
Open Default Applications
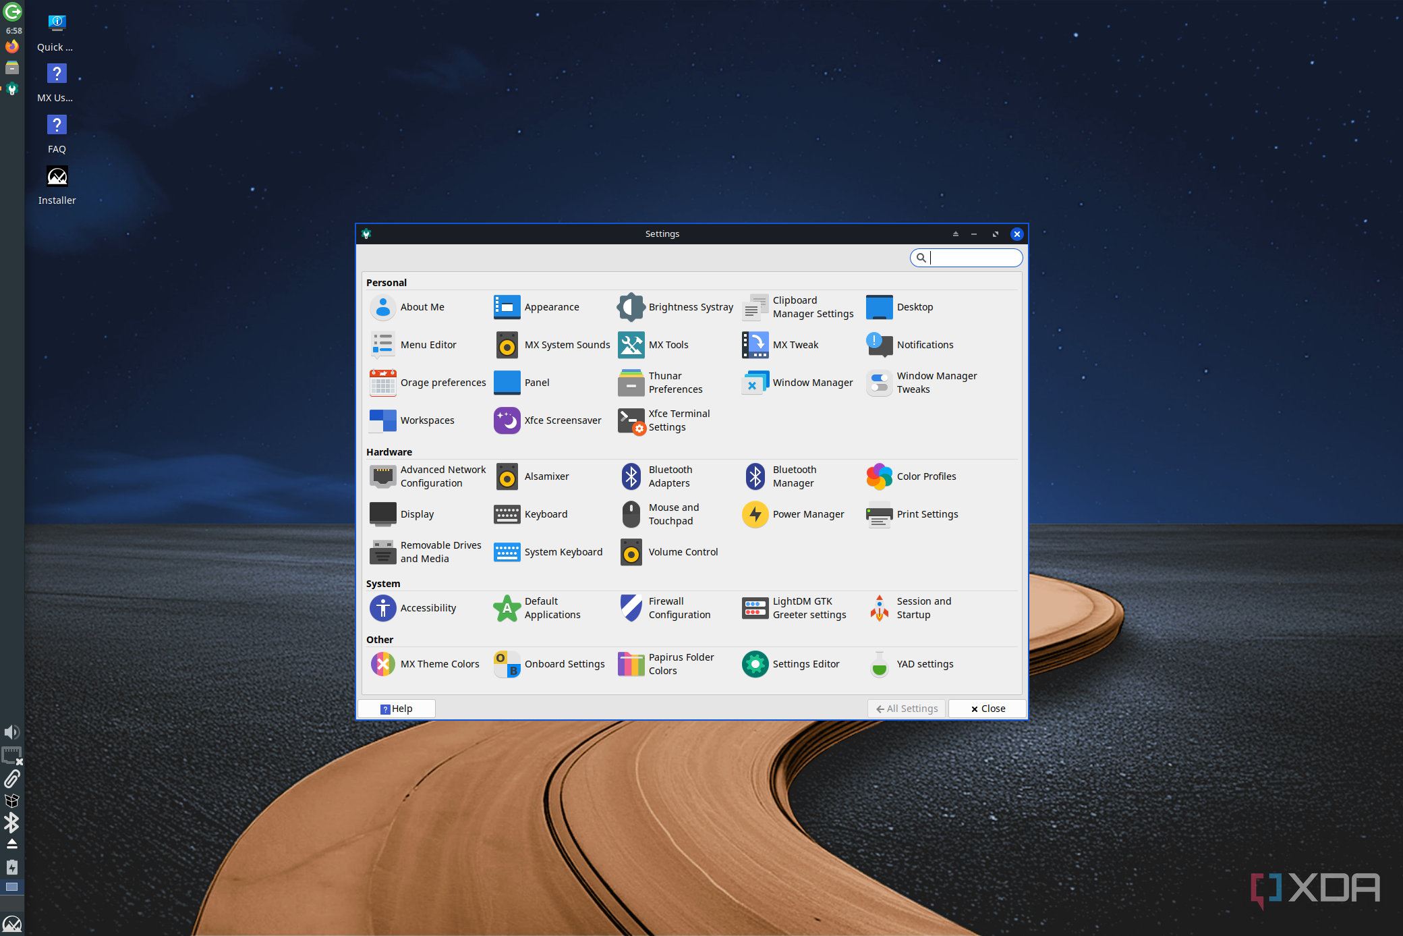point(538,608)
